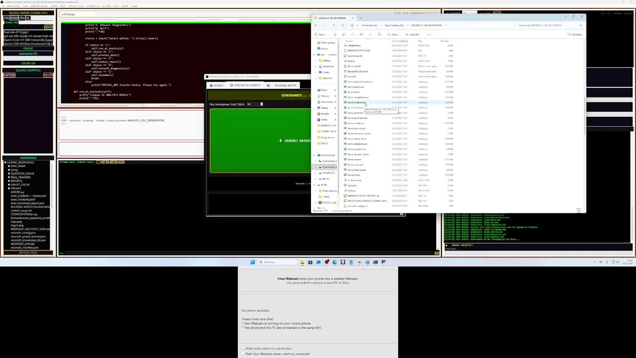Image resolution: width=636 pixels, height=358 pixels.
Task: Switch to the GENERACJA DANYCH tab
Action: point(245,86)
